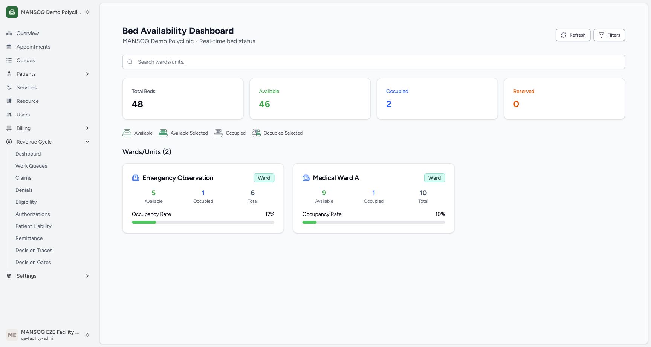Click the Revenue Cycle dollar icon
Image resolution: width=651 pixels, height=347 pixels.
coord(9,142)
